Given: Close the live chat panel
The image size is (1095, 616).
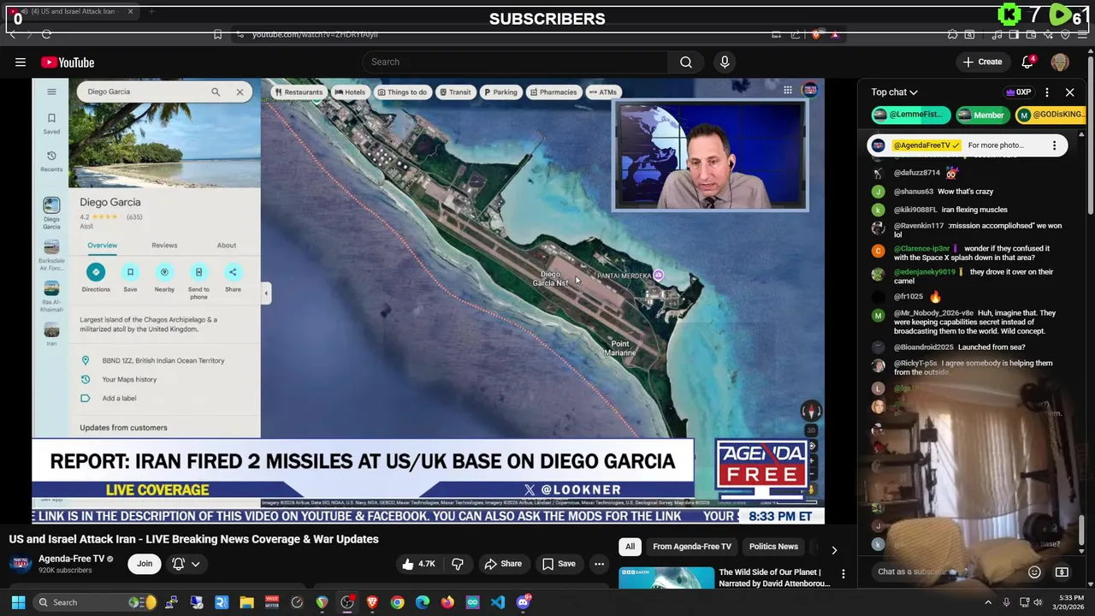Looking at the screenshot, I should (x=1069, y=92).
